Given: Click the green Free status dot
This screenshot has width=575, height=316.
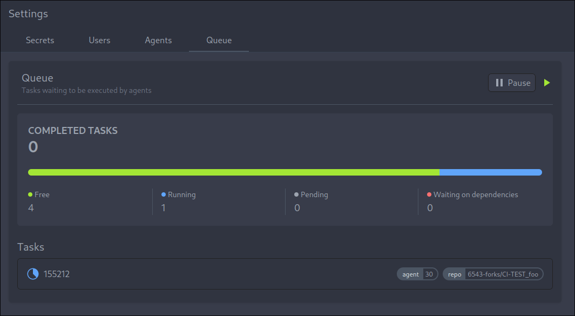Looking at the screenshot, I should click(30, 194).
